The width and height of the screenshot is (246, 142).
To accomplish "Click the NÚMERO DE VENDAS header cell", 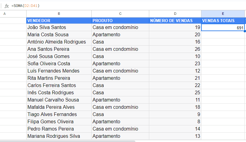I will click(x=175, y=21).
